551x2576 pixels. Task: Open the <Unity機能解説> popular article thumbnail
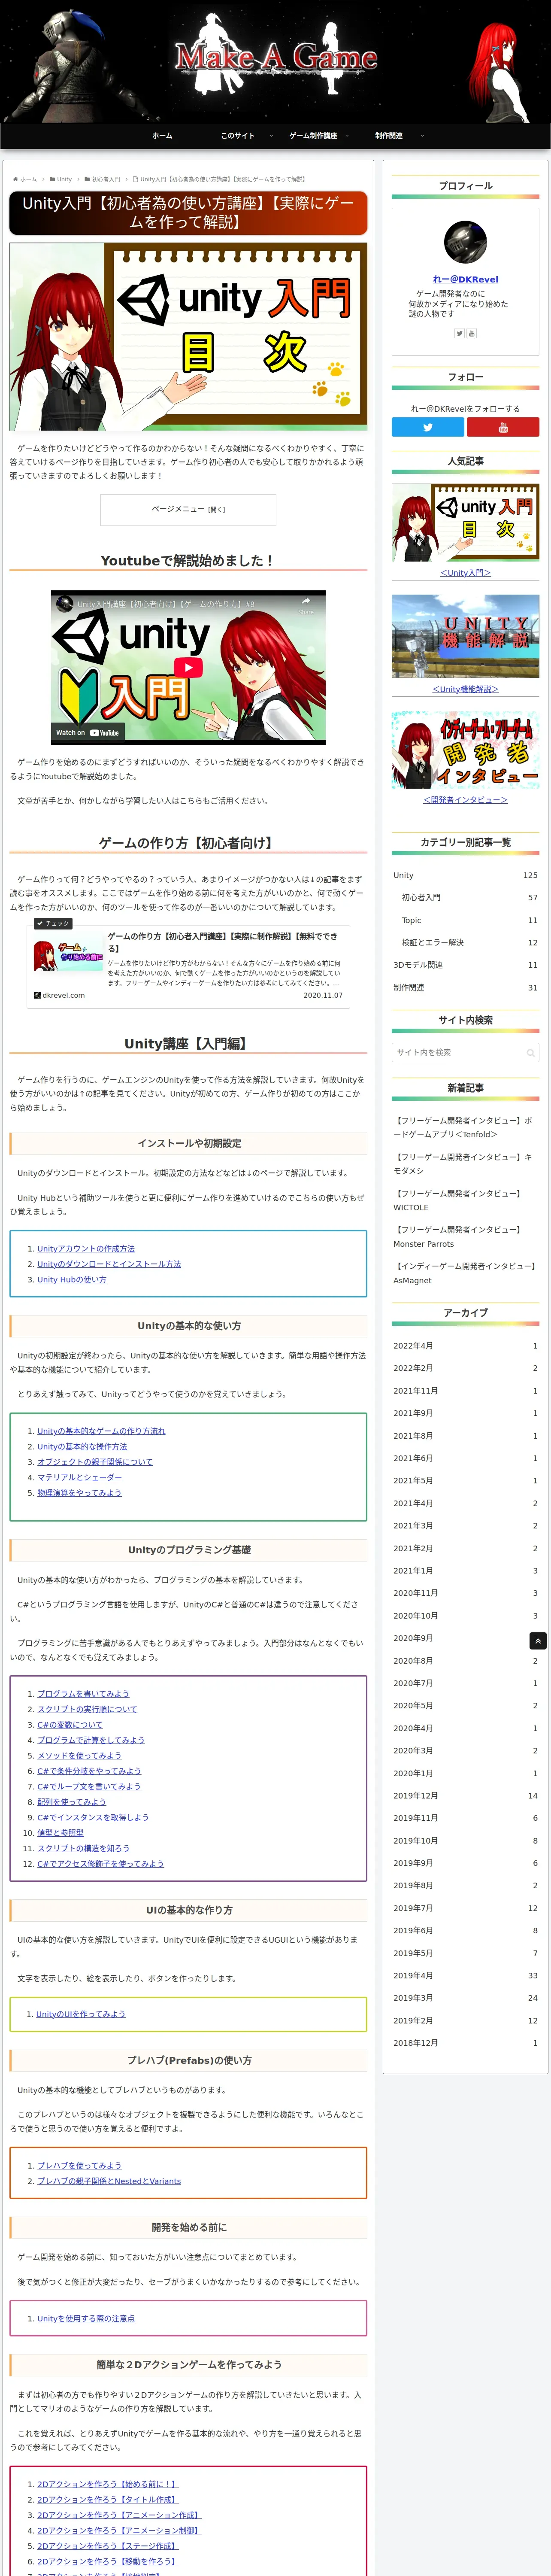click(x=465, y=636)
